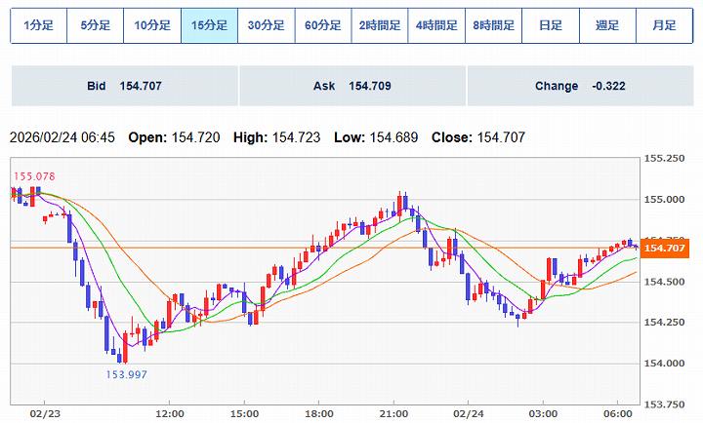Switch to the 2時間足 chart
This screenshot has height=423, width=703.
click(x=380, y=26)
